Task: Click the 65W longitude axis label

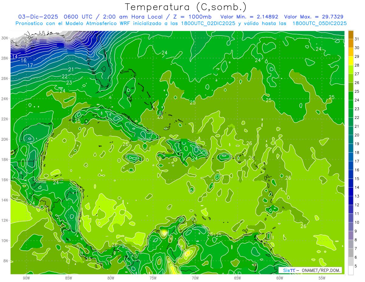Action: point(238,278)
